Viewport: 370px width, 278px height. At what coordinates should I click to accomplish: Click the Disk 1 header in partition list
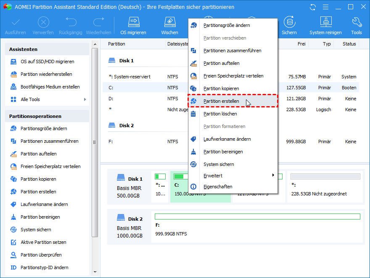(121, 61)
